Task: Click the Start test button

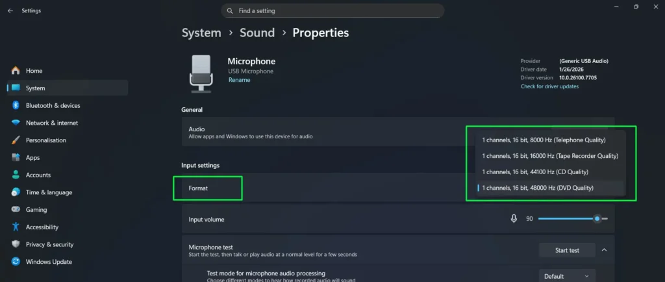Action: click(x=567, y=250)
